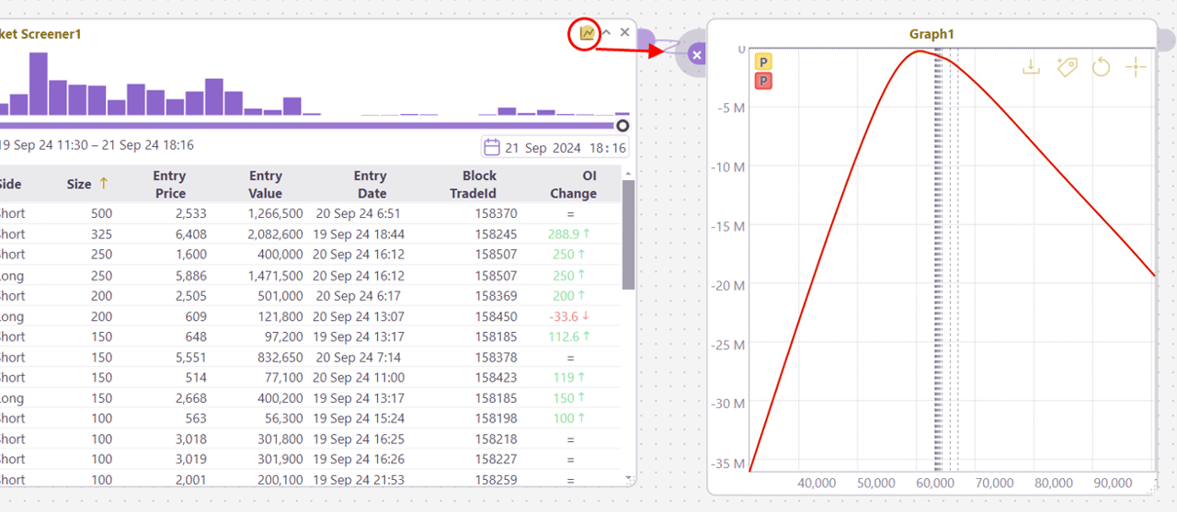Click the table's vertical scrollbar thumb
The image size is (1177, 513).
tap(628, 234)
